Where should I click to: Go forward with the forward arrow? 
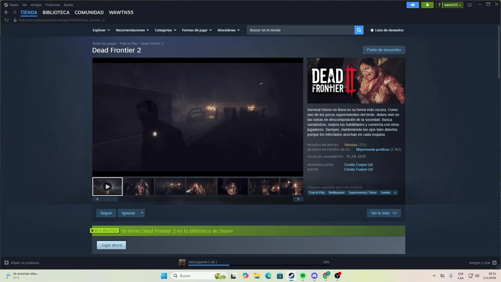pyautogui.click(x=14, y=13)
